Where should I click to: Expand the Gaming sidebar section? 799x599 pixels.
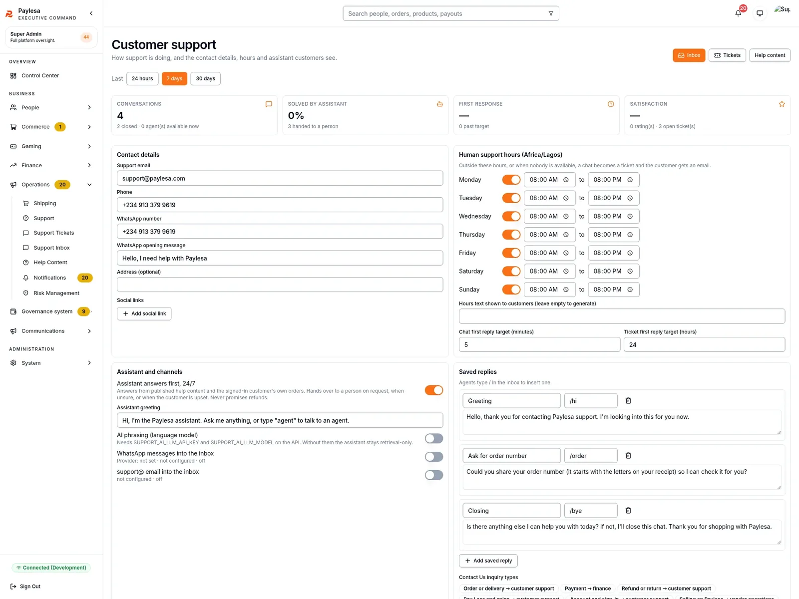51,146
